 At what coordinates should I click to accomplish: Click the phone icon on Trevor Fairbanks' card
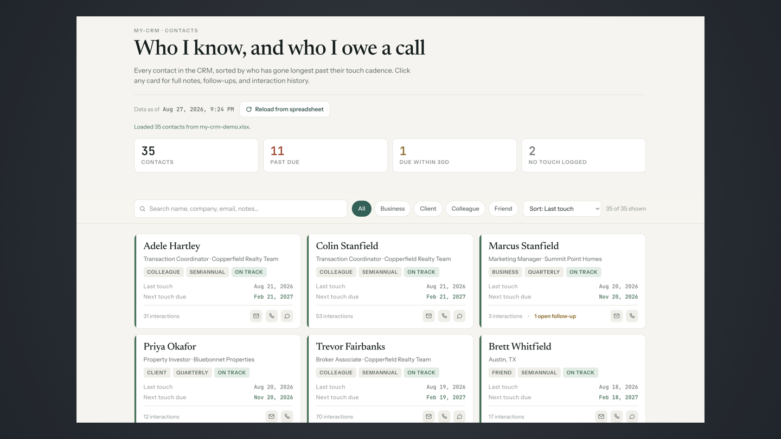(x=444, y=416)
